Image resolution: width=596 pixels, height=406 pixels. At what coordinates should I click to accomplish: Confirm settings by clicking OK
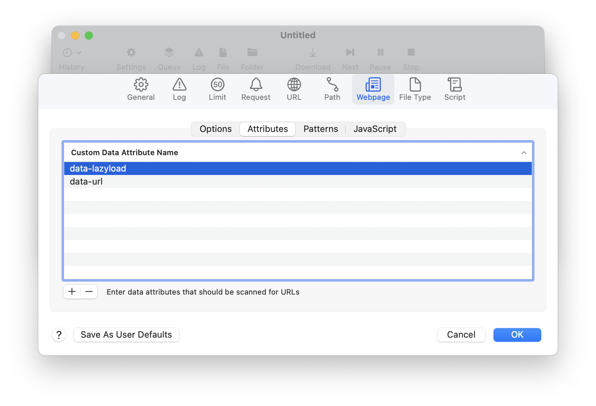click(x=517, y=335)
